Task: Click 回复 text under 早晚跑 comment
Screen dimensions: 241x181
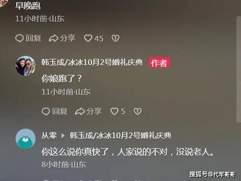Action: tap(34, 38)
